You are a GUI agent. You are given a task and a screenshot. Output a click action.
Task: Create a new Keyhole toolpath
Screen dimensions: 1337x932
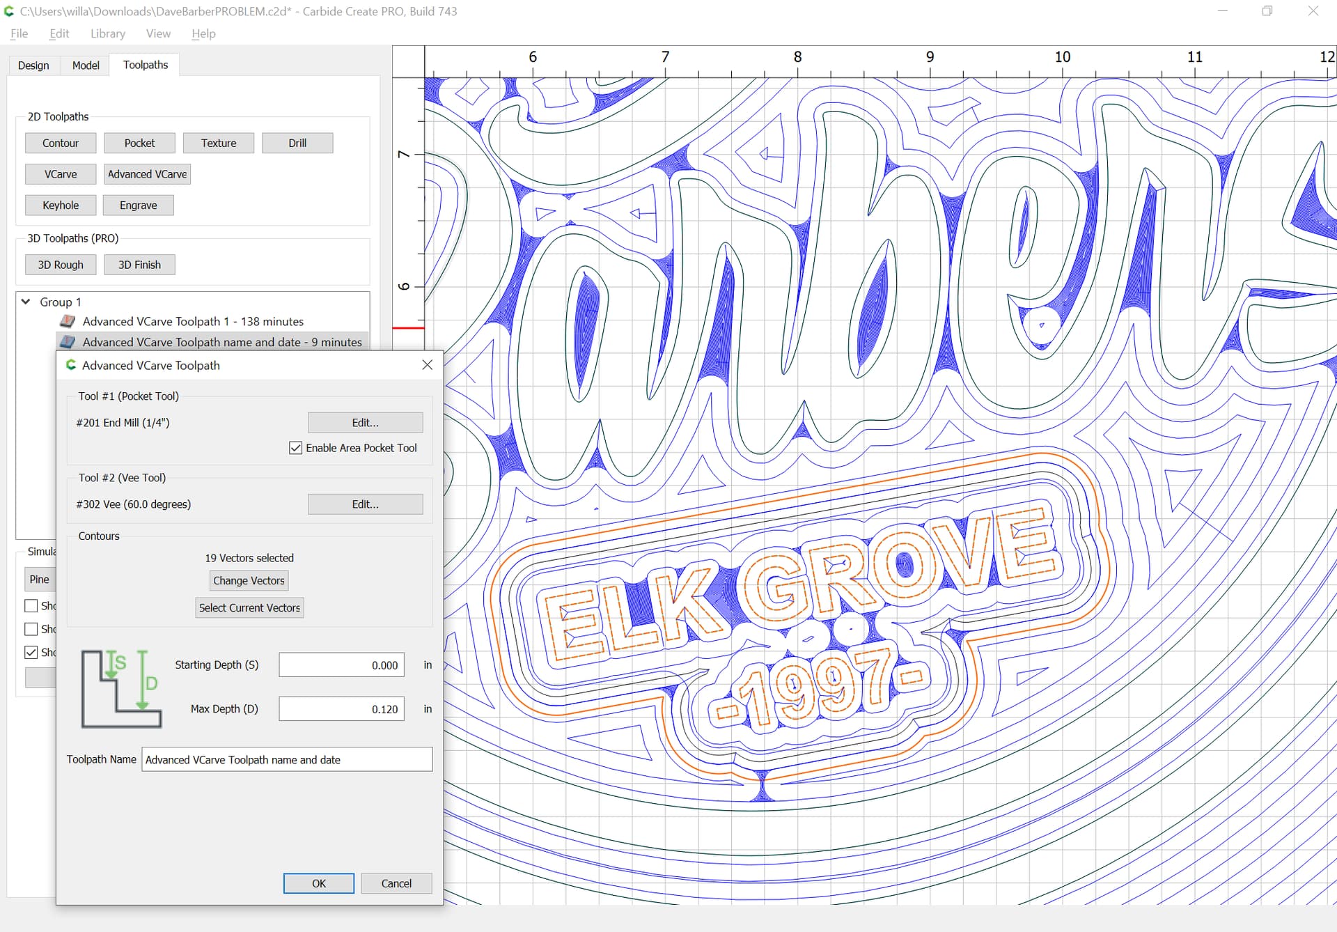coord(61,205)
